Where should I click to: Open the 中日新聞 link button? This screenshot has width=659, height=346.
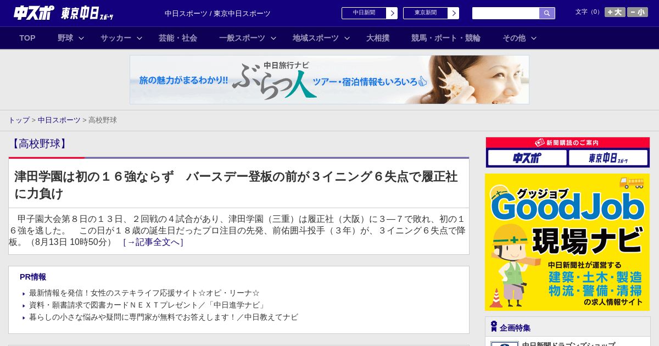[x=364, y=13]
